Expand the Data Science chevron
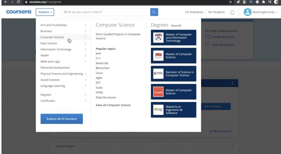281x154 pixels. pos(86,43)
